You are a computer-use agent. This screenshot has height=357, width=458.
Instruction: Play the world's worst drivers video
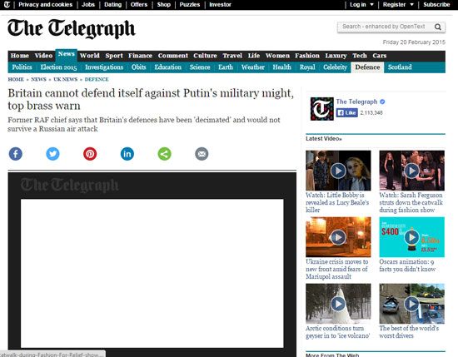(412, 304)
